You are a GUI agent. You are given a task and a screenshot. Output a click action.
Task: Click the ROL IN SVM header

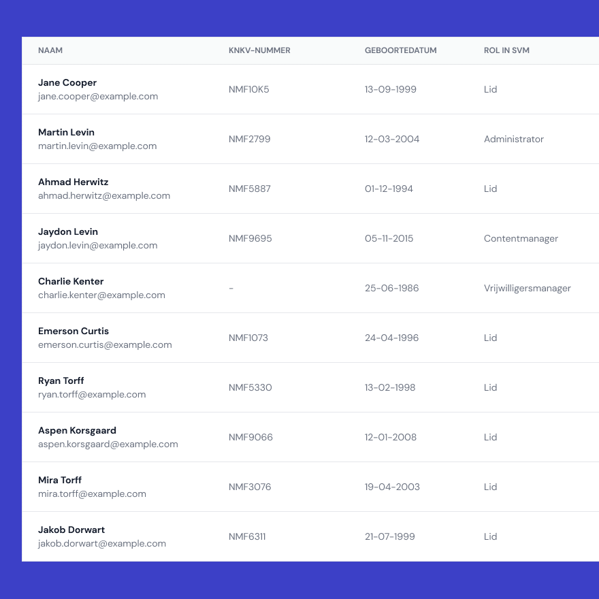[x=506, y=50]
